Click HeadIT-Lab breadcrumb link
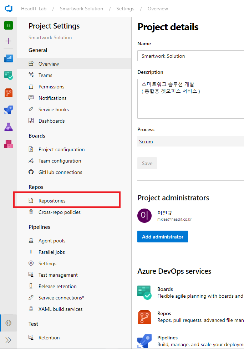This screenshot has width=244, height=349. tap(34, 9)
